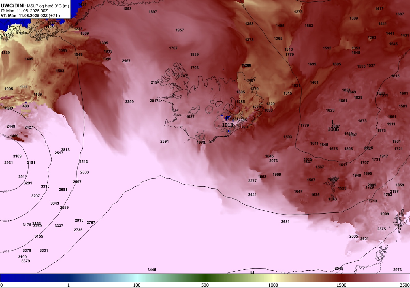Click the 2441 height value
Viewport: 410px width, 288px height.
pos(252,195)
